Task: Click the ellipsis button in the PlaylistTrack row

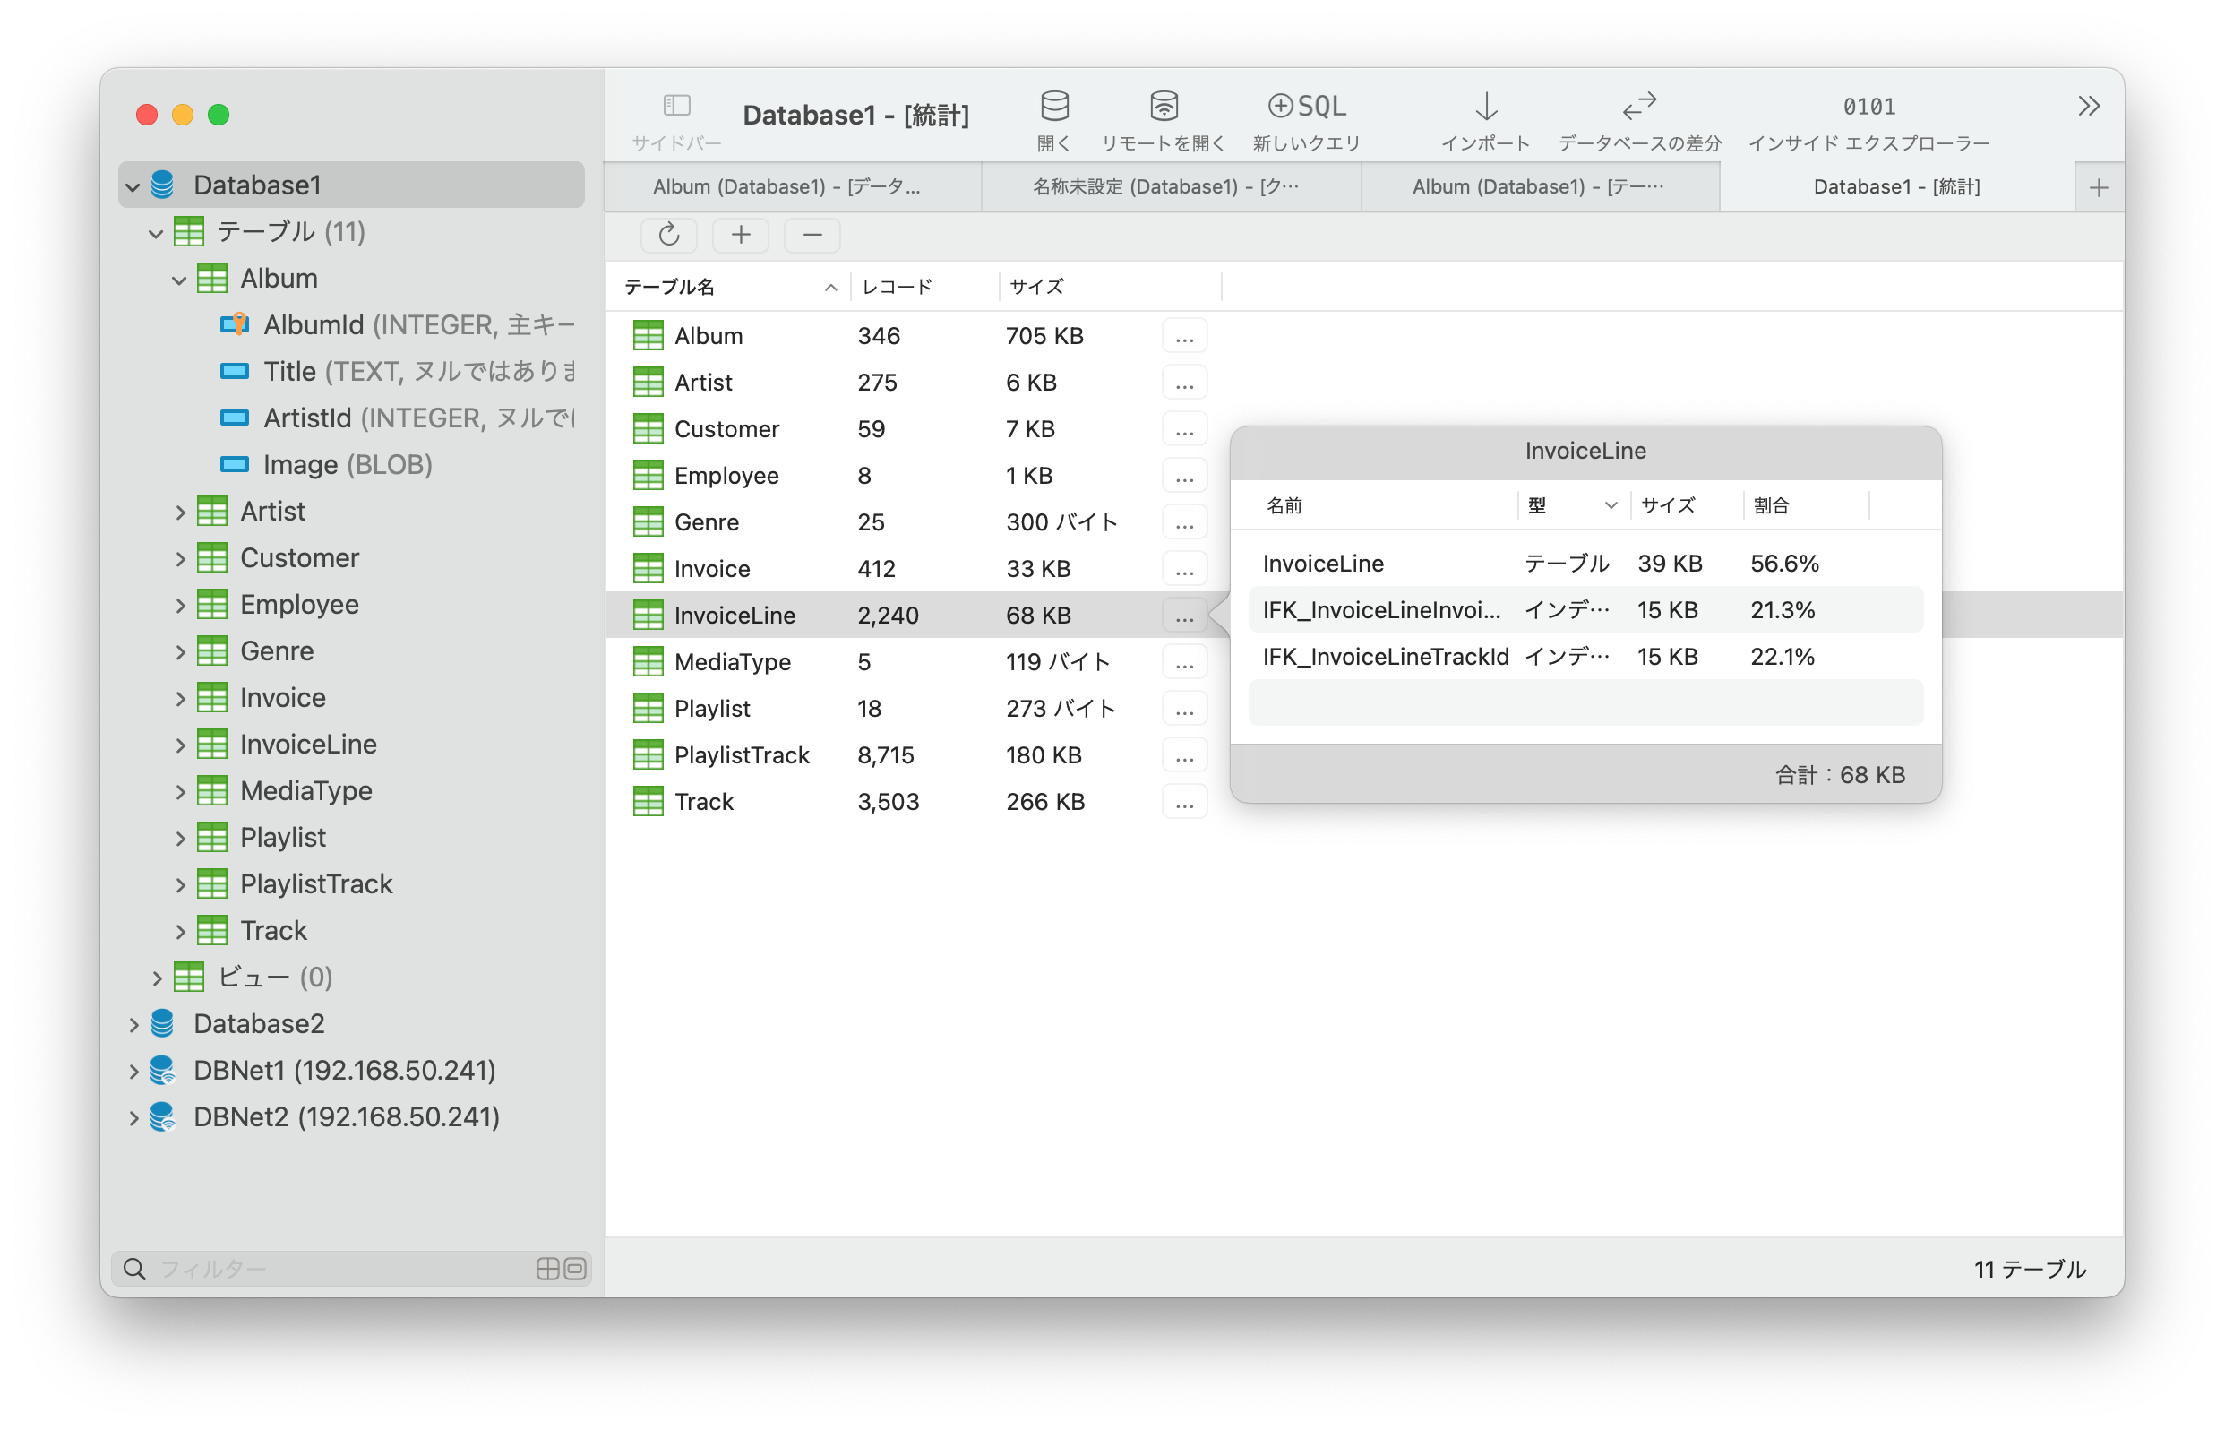Action: pos(1184,755)
